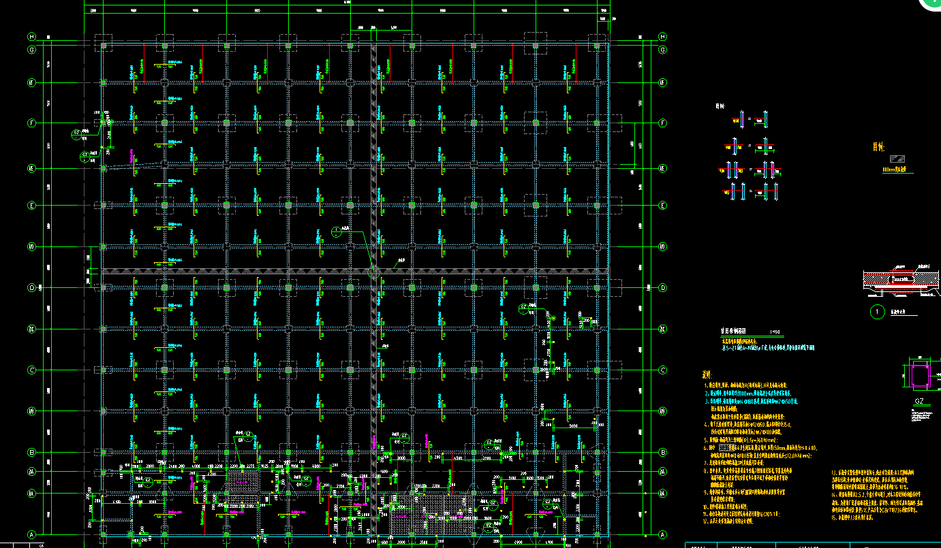The image size is (941, 548).
Task: Select the fourth rebar legend symbol row
Action: tap(750, 192)
